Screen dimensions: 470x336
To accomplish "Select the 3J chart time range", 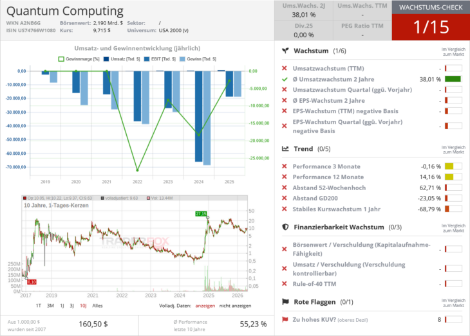I will pos(71,306).
